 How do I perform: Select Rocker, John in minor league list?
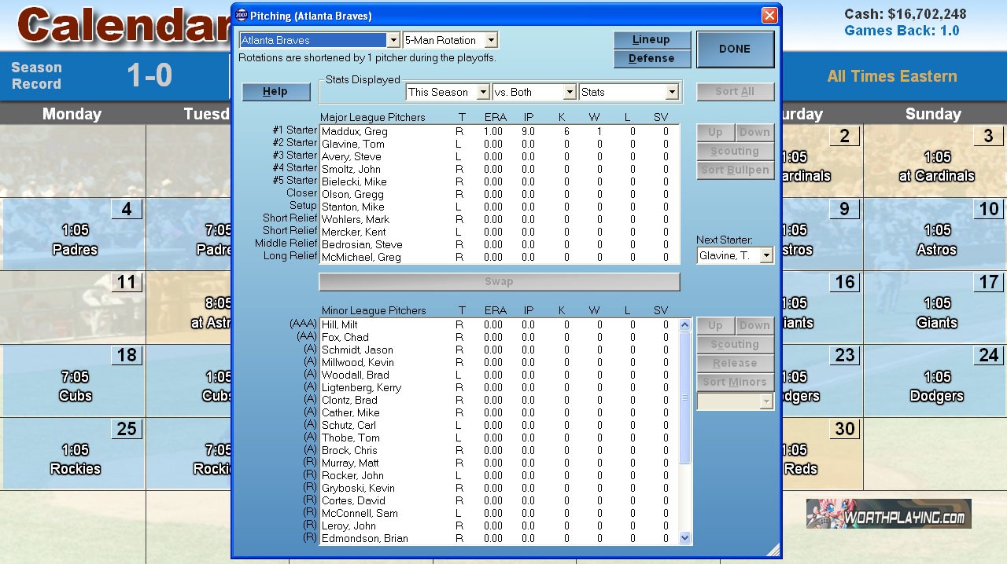click(x=352, y=475)
